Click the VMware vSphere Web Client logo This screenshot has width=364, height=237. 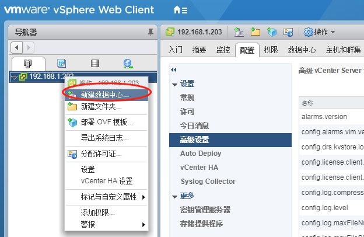coord(79,10)
